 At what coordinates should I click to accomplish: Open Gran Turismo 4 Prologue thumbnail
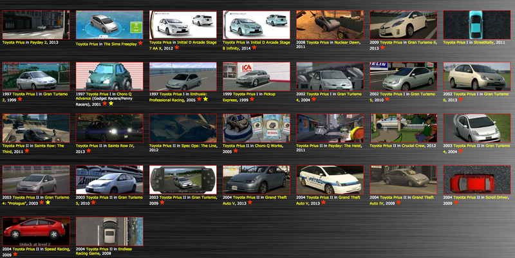36,180
